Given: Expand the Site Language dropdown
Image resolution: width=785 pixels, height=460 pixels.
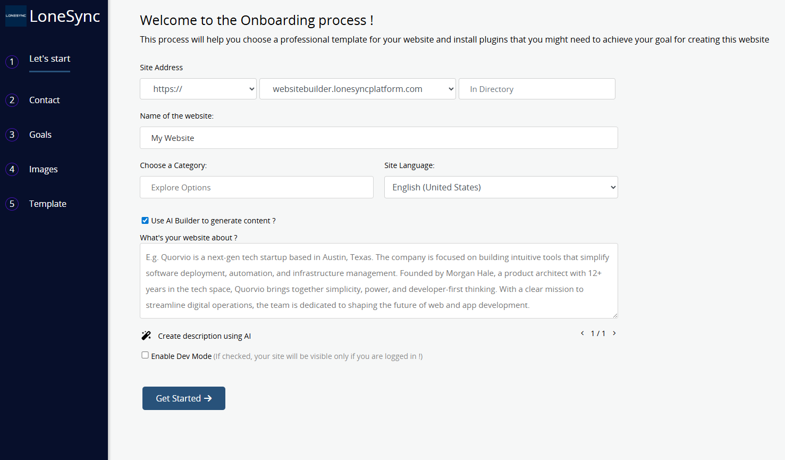Looking at the screenshot, I should tap(501, 187).
